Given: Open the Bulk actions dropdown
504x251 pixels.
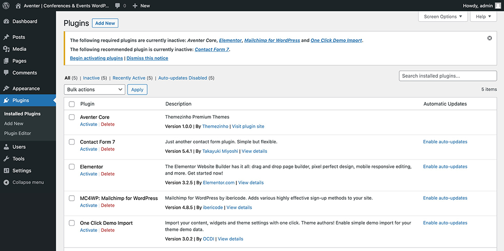Looking at the screenshot, I should (x=95, y=90).
